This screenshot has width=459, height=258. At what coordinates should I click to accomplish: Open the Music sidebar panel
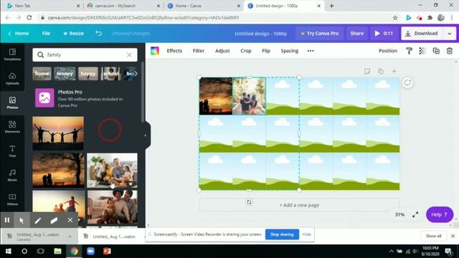pos(12,175)
